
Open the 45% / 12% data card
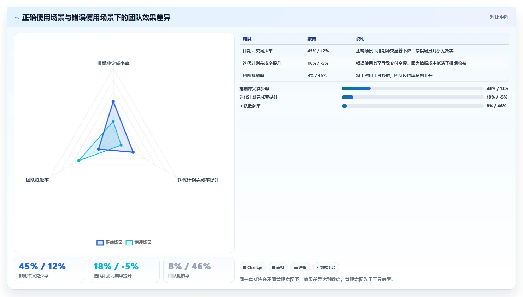[x=49, y=270]
